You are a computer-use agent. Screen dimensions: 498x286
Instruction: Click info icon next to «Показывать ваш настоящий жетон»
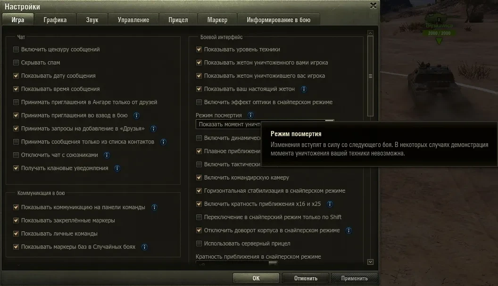click(304, 89)
